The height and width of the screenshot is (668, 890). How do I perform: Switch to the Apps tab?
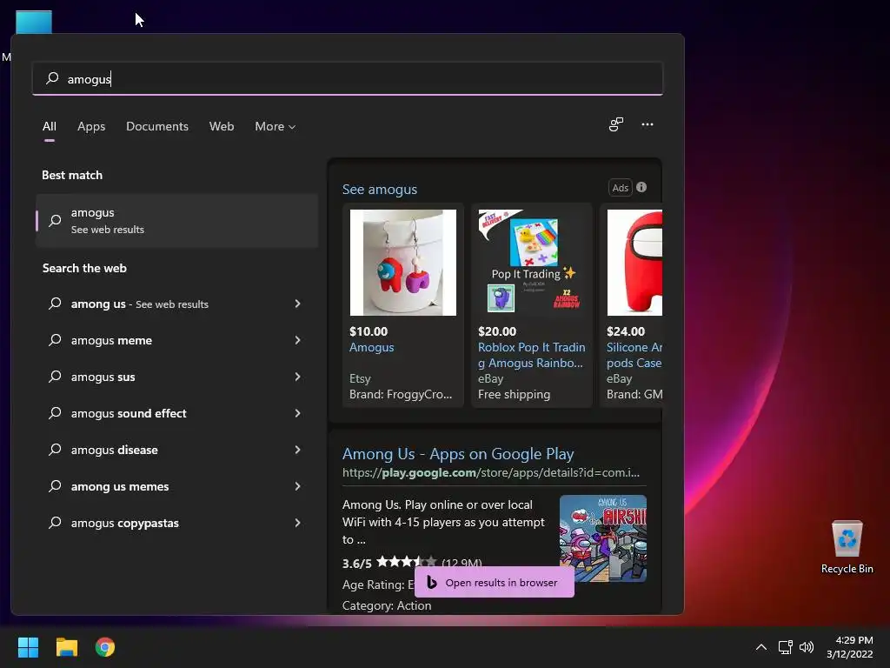90,126
